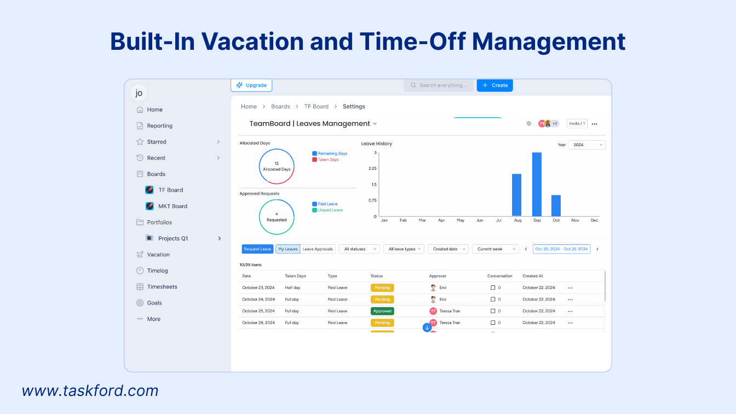
Task: Click the blue Create button
Action: [495, 85]
